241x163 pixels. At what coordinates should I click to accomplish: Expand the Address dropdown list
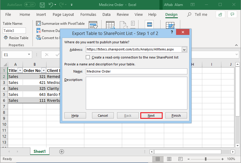coord(184,49)
